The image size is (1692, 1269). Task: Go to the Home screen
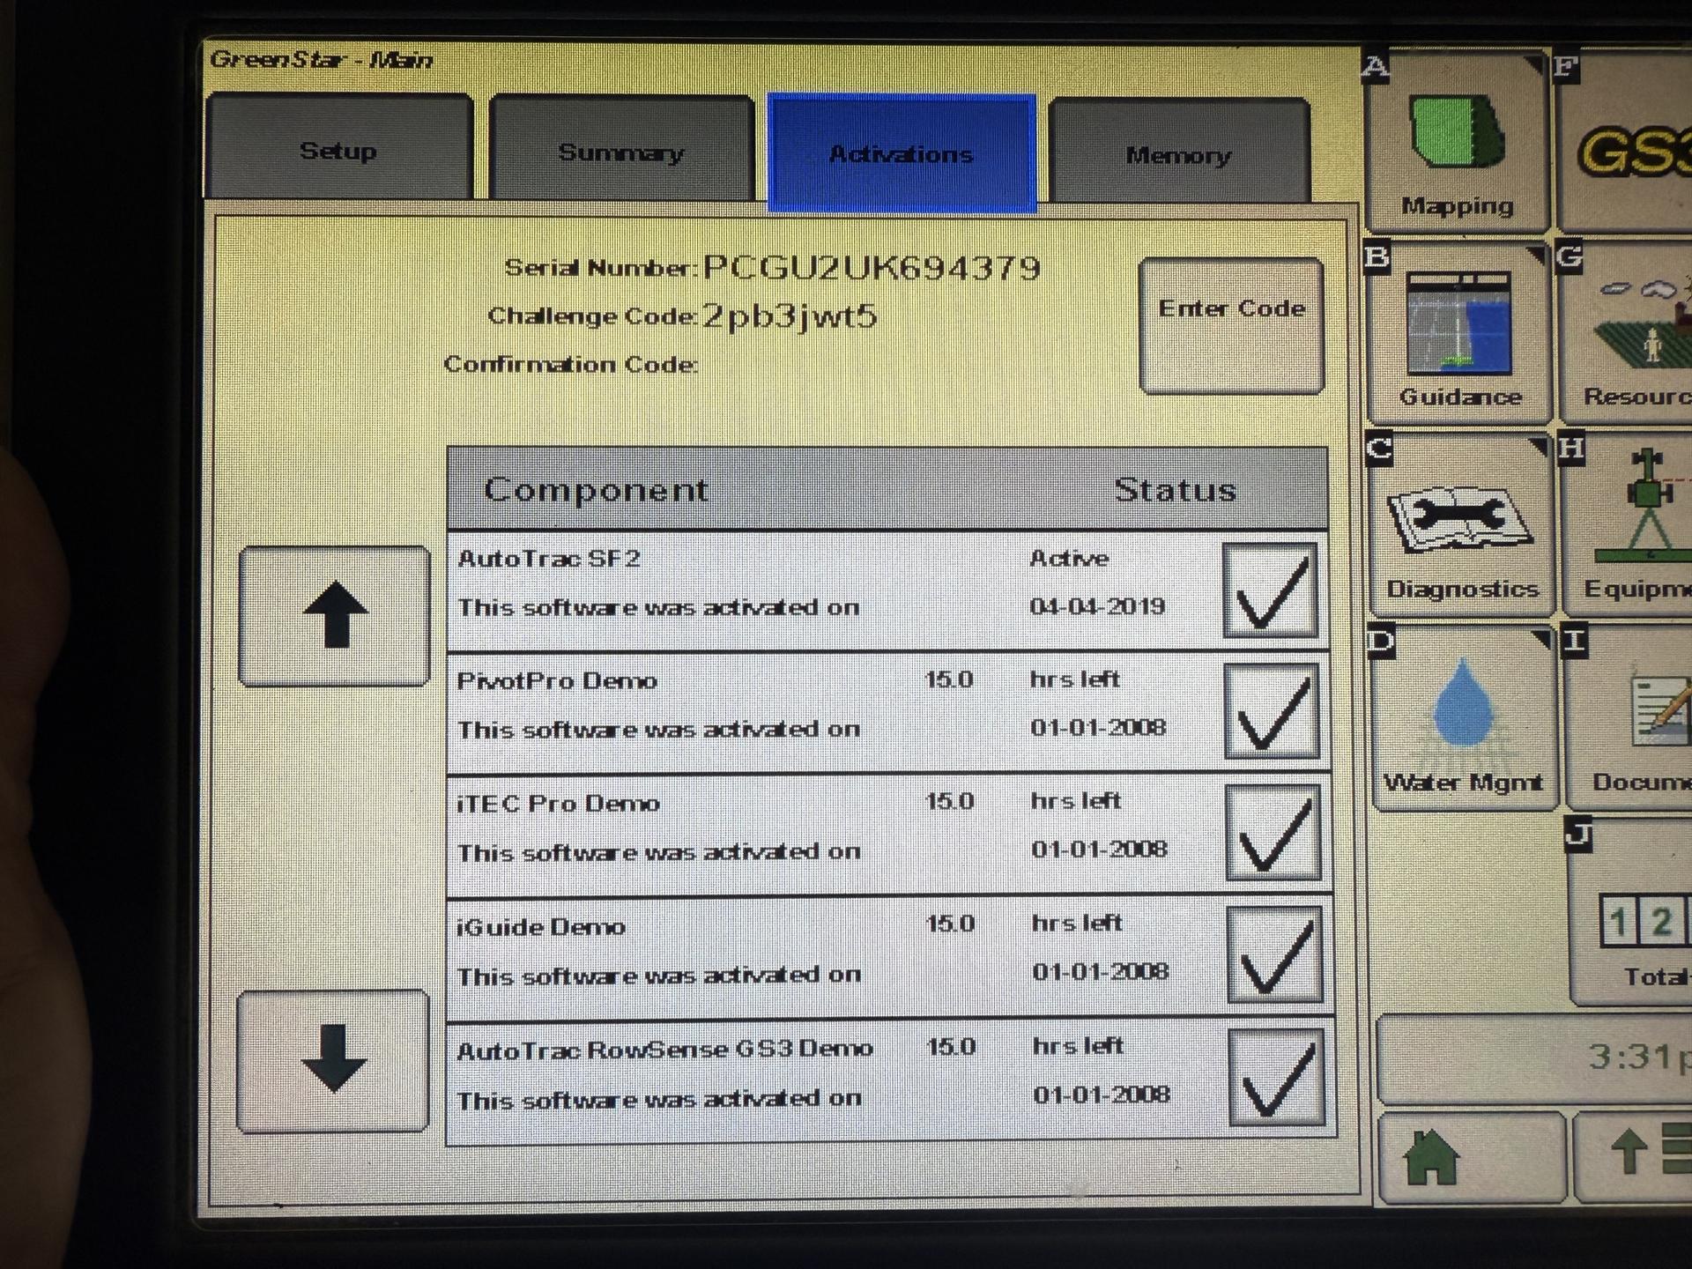pyautogui.click(x=1472, y=1157)
